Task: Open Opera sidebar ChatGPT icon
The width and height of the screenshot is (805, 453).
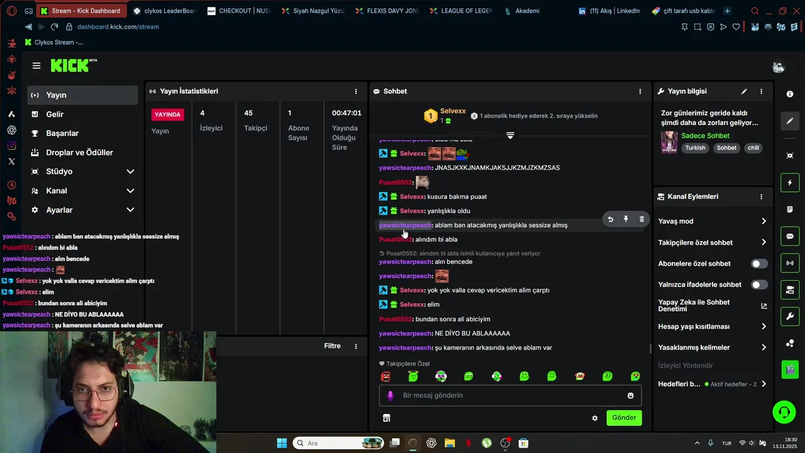Action: [11, 130]
